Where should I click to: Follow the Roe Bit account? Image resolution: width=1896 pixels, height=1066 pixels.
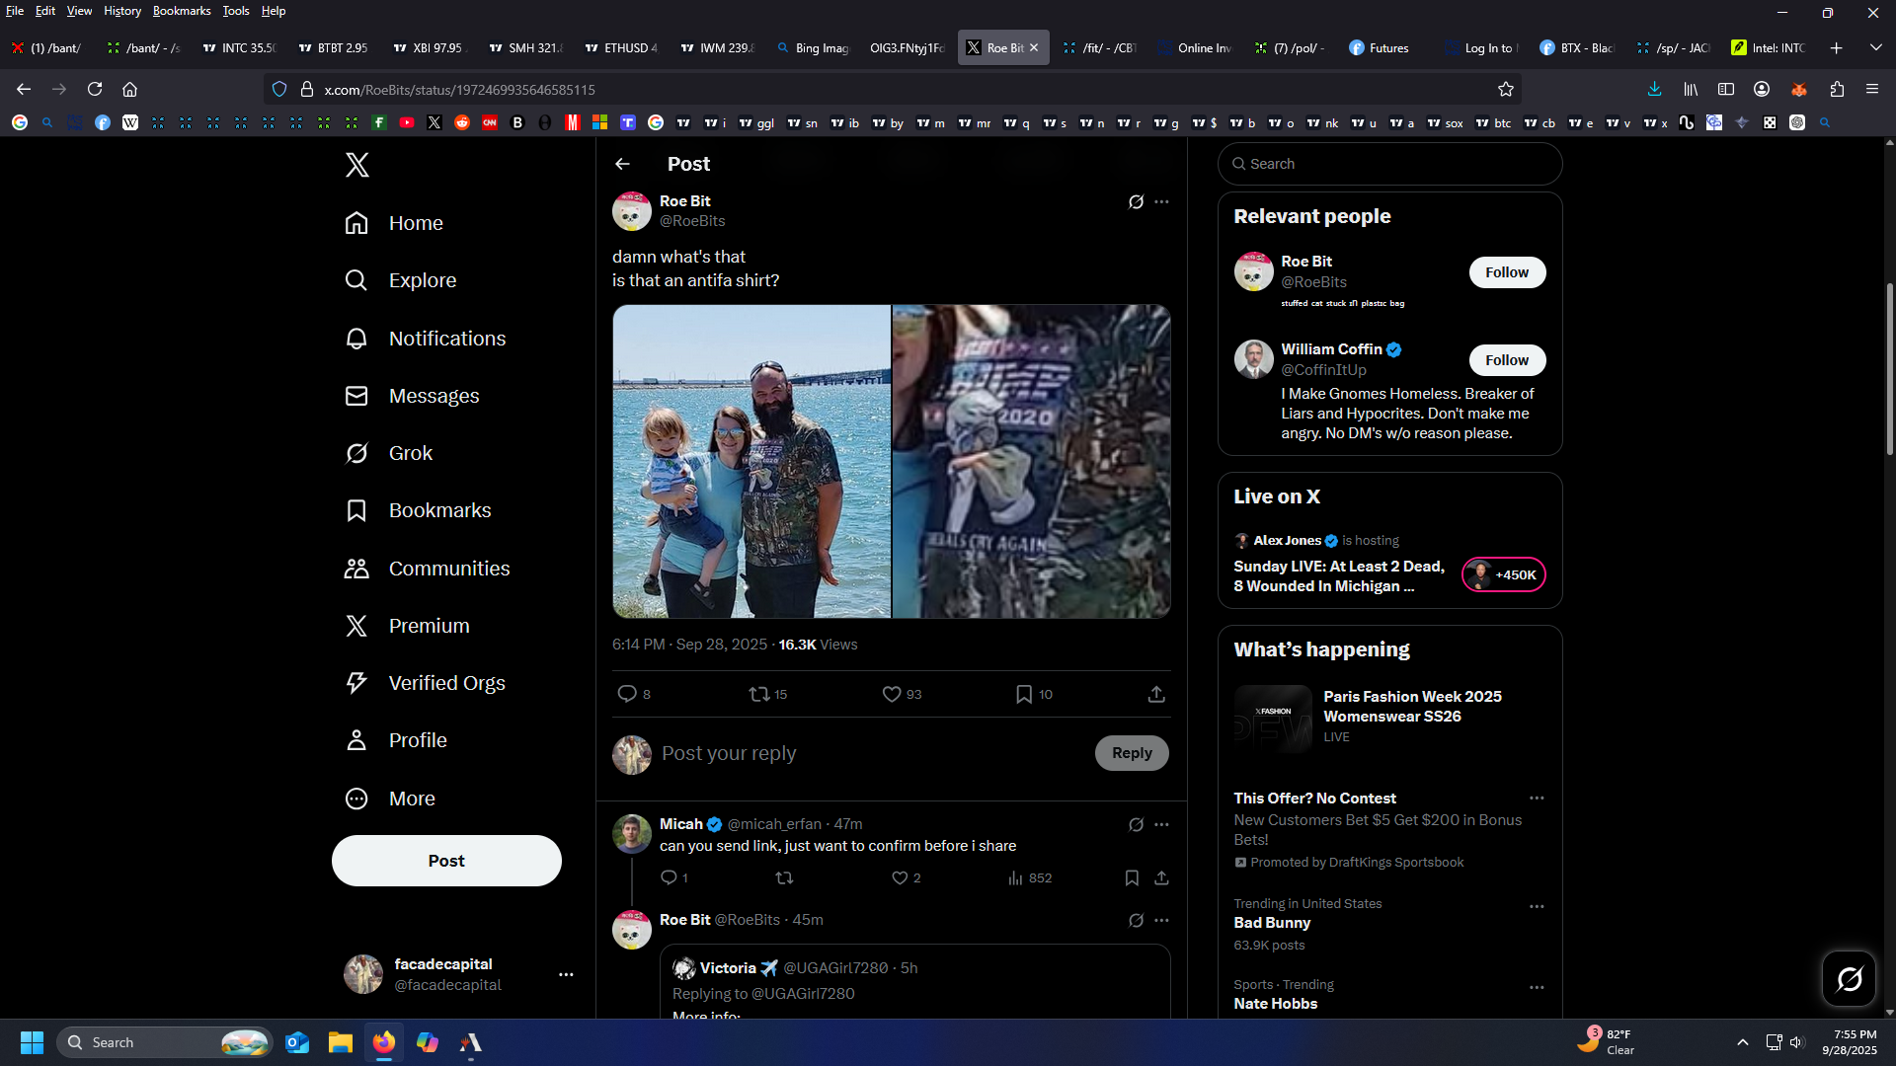pyautogui.click(x=1506, y=272)
